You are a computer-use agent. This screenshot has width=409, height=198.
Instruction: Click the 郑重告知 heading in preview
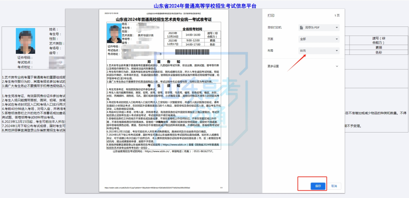pyautogui.click(x=164, y=61)
